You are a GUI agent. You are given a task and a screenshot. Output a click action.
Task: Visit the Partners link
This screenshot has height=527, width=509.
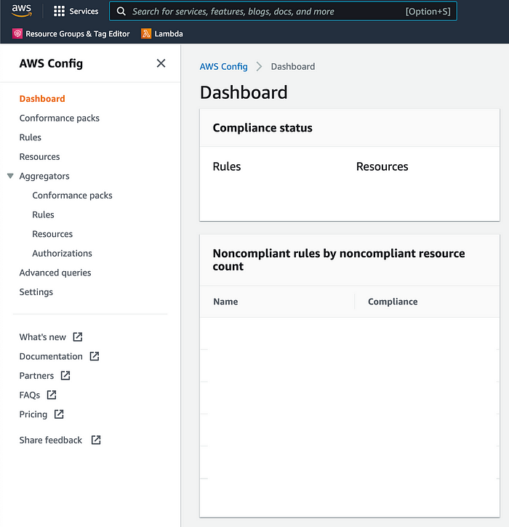tap(36, 376)
